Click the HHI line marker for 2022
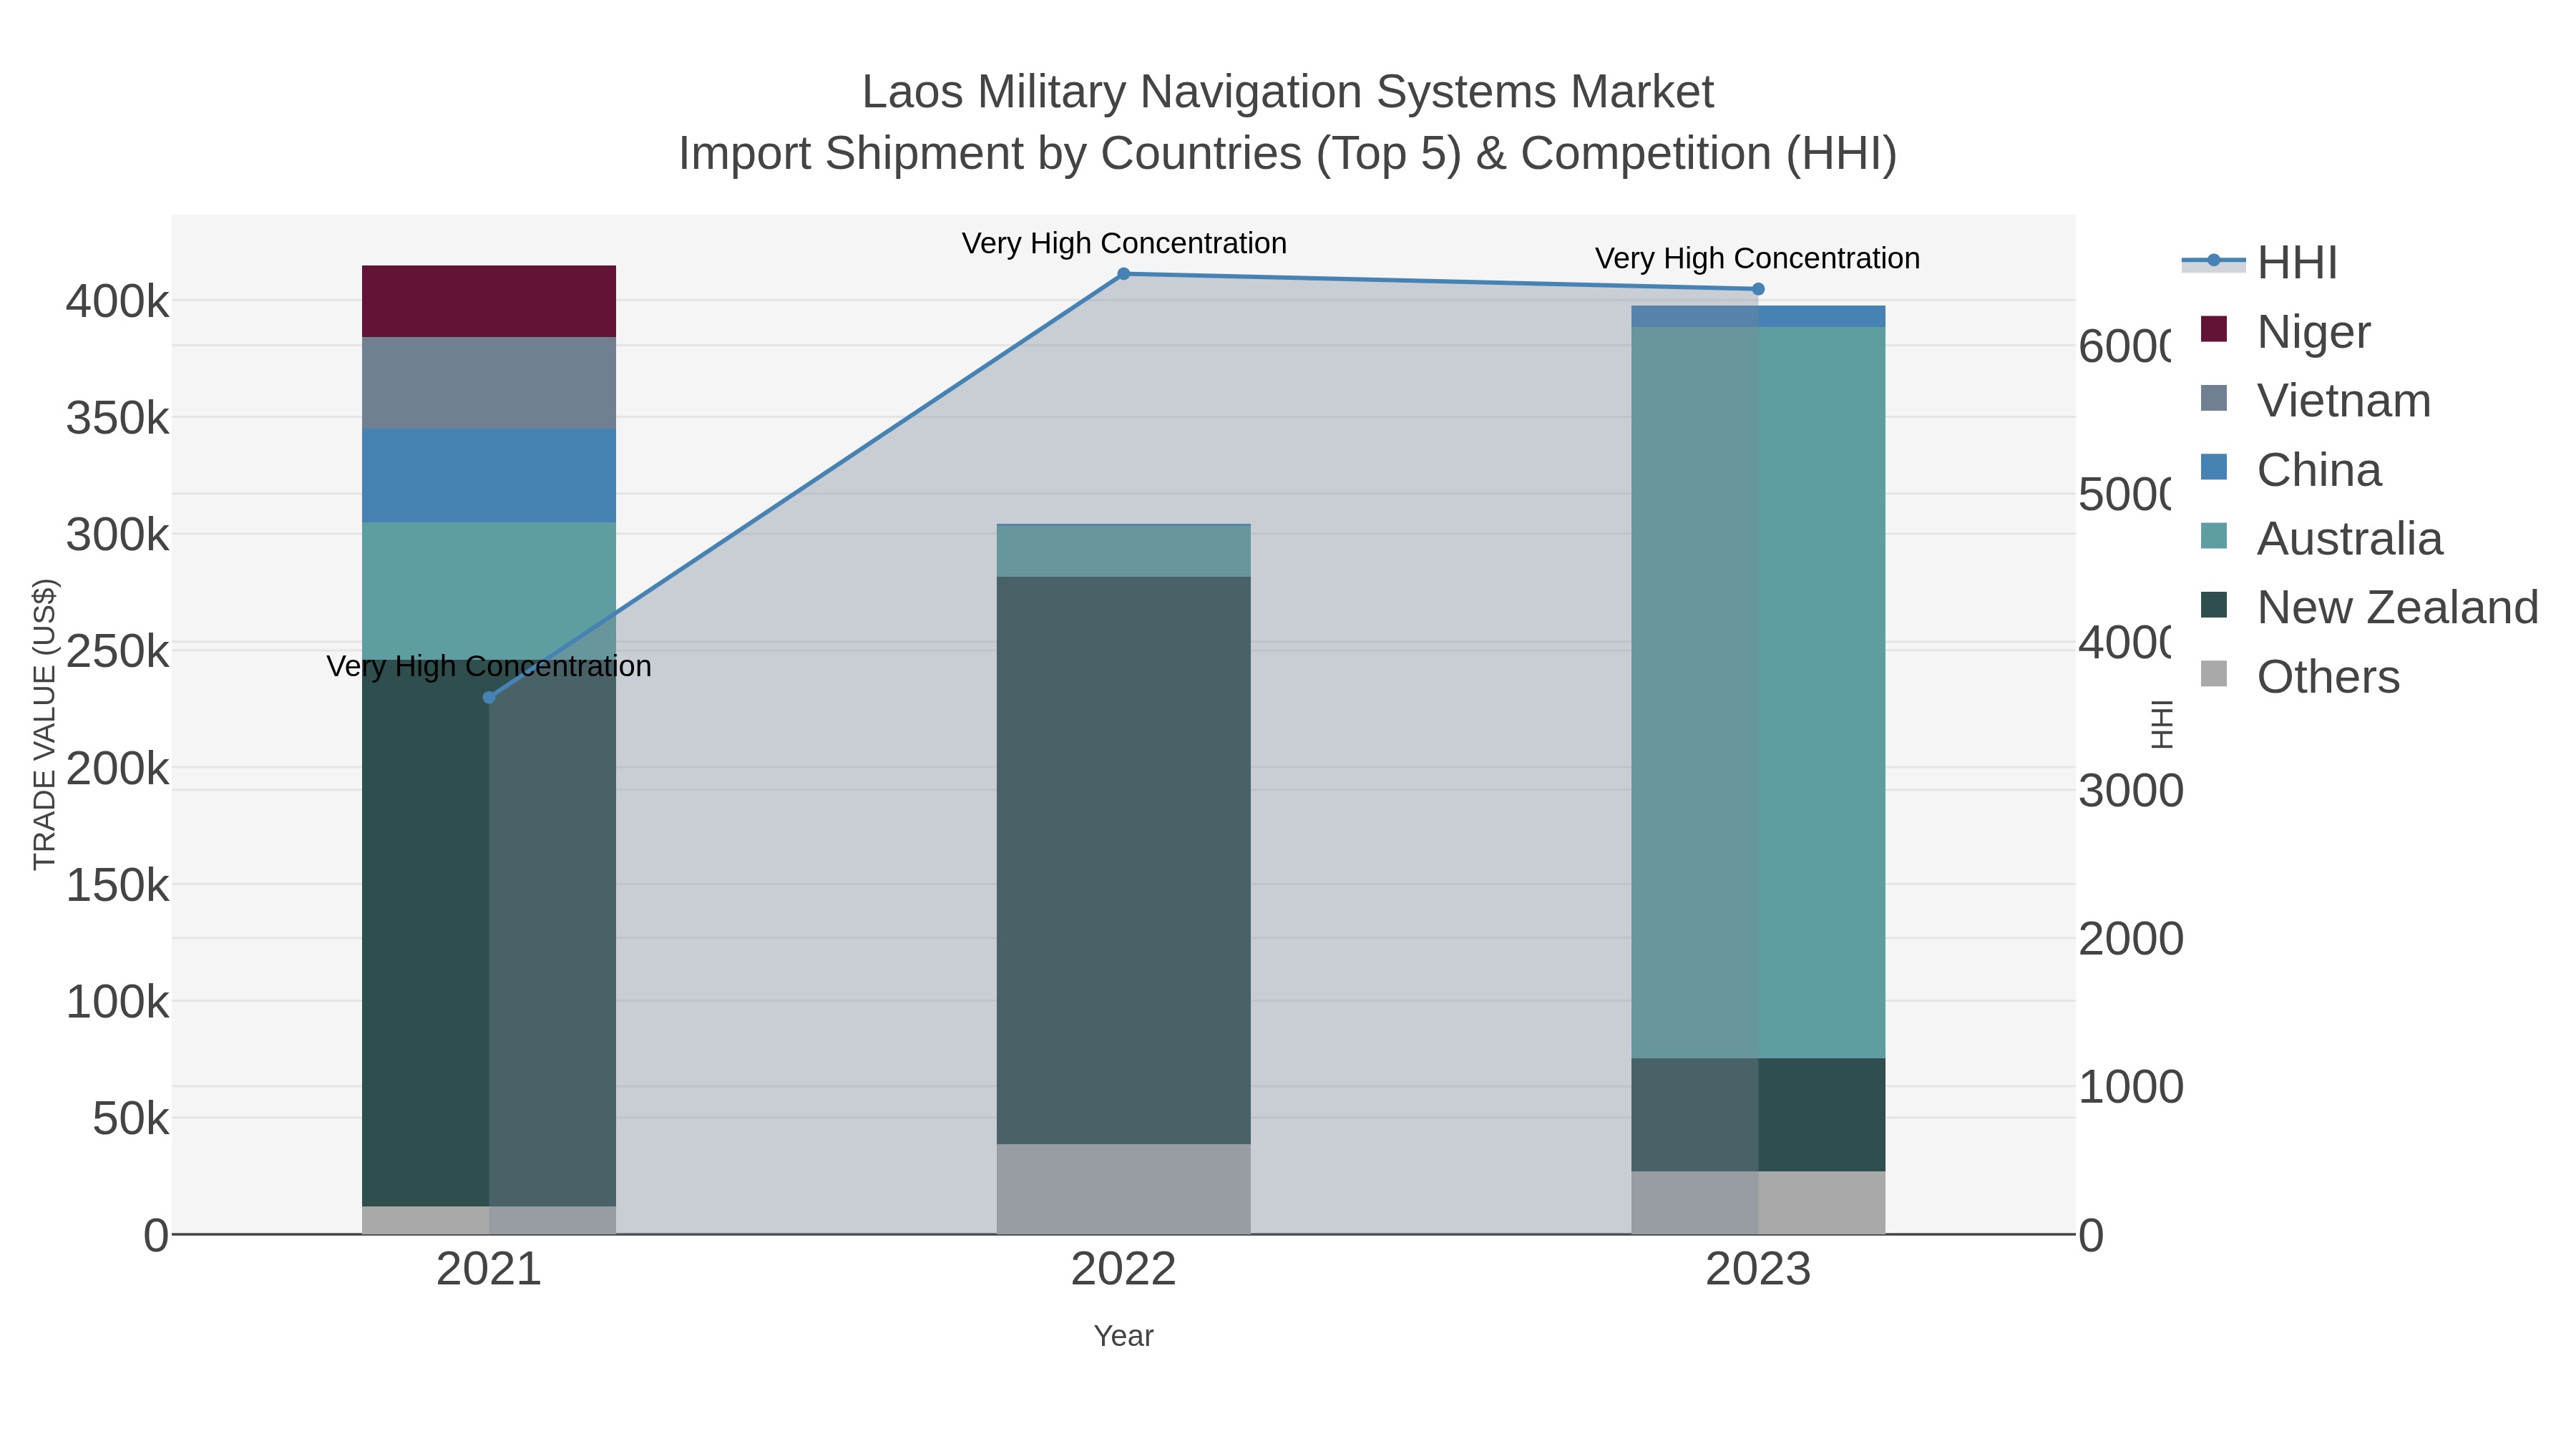This screenshot has width=2576, height=1449. pyautogui.click(x=1123, y=274)
